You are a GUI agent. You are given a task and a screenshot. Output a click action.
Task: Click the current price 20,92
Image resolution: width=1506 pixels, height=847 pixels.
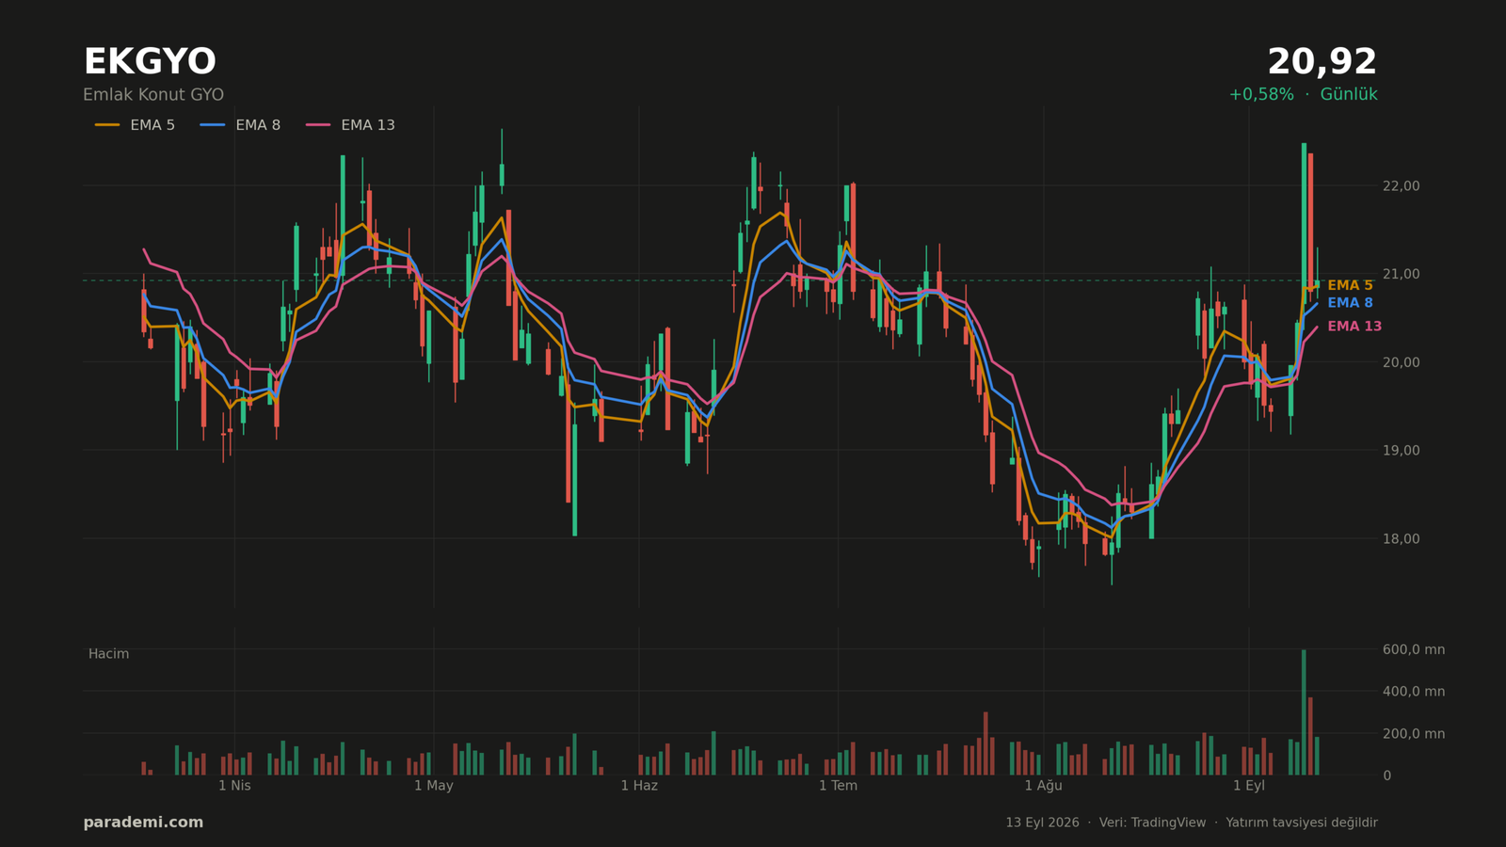1322,62
